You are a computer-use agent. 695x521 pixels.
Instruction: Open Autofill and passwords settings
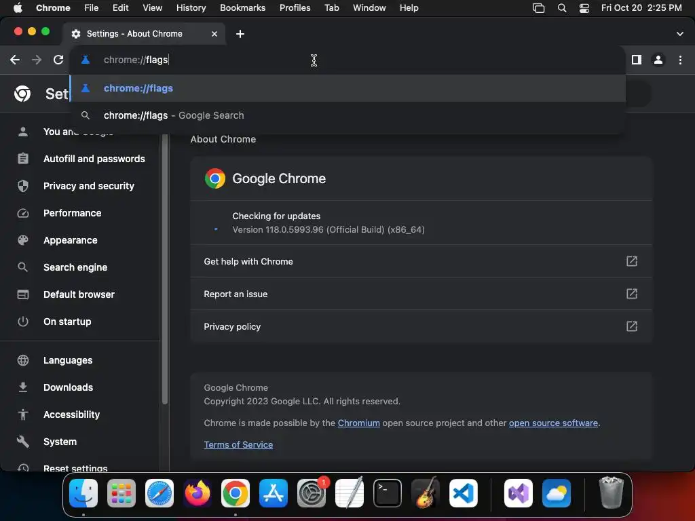coord(94,159)
